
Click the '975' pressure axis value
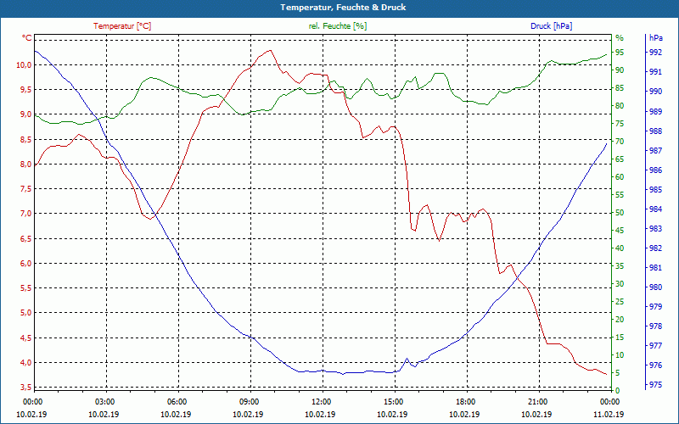tap(655, 385)
